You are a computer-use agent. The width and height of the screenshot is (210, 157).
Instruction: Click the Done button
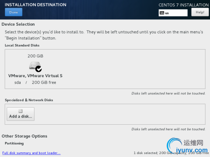[13, 12]
